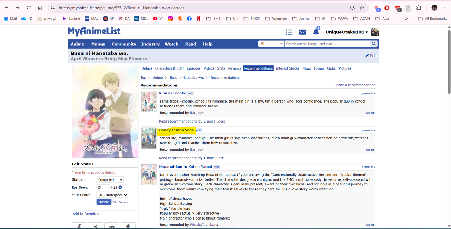Open the aniwatch bookmark
The width and height of the screenshot is (451, 229).
pos(47,19)
